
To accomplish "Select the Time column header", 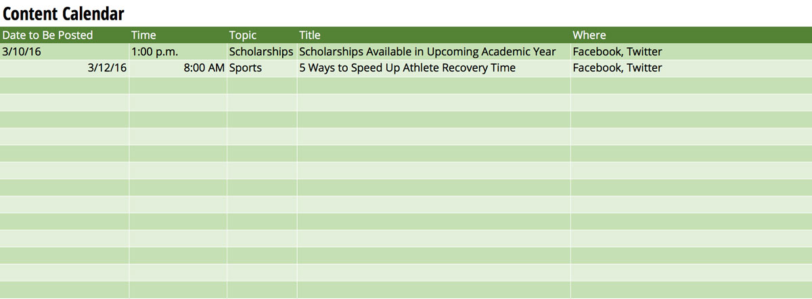I will 143,35.
